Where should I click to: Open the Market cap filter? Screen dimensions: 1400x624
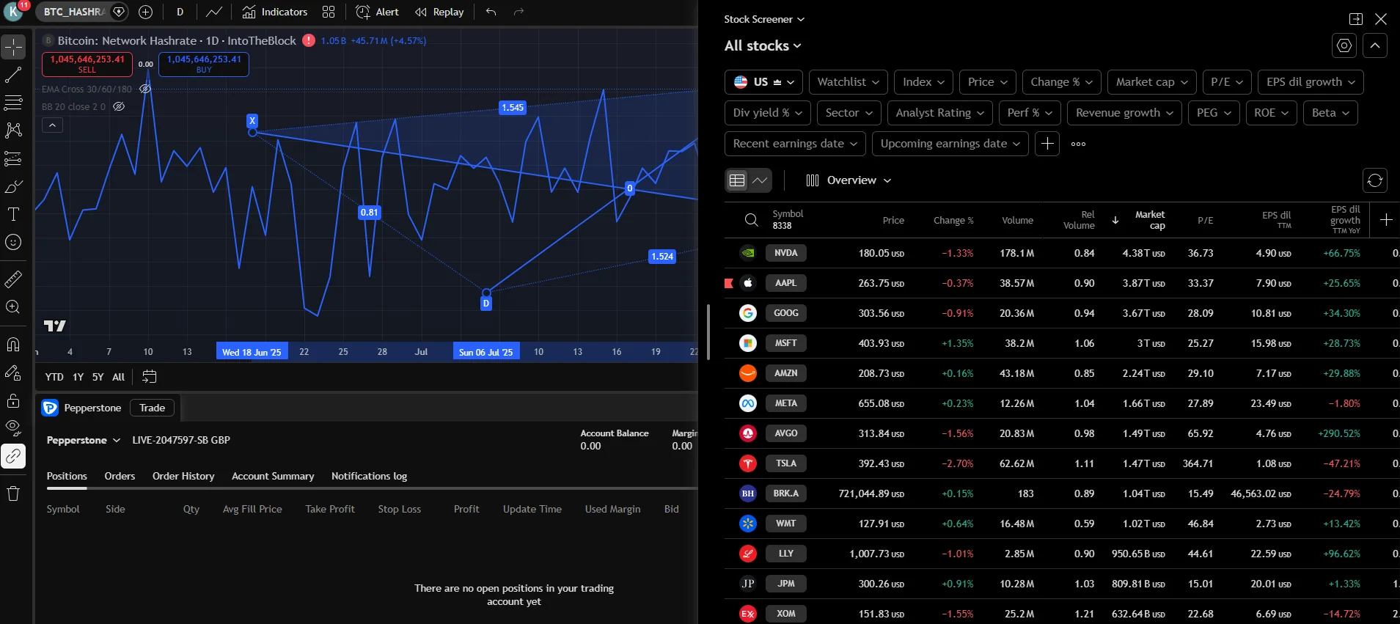[x=1152, y=82]
